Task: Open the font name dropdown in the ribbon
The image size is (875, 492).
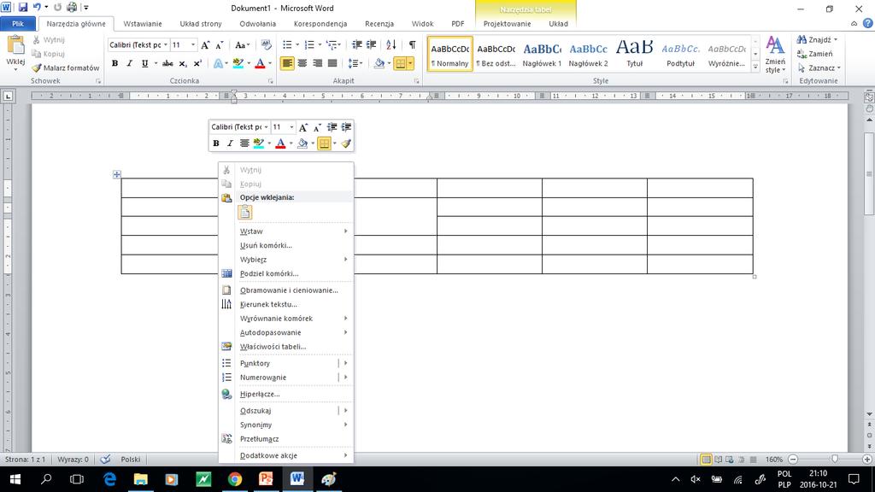Action: (x=166, y=44)
